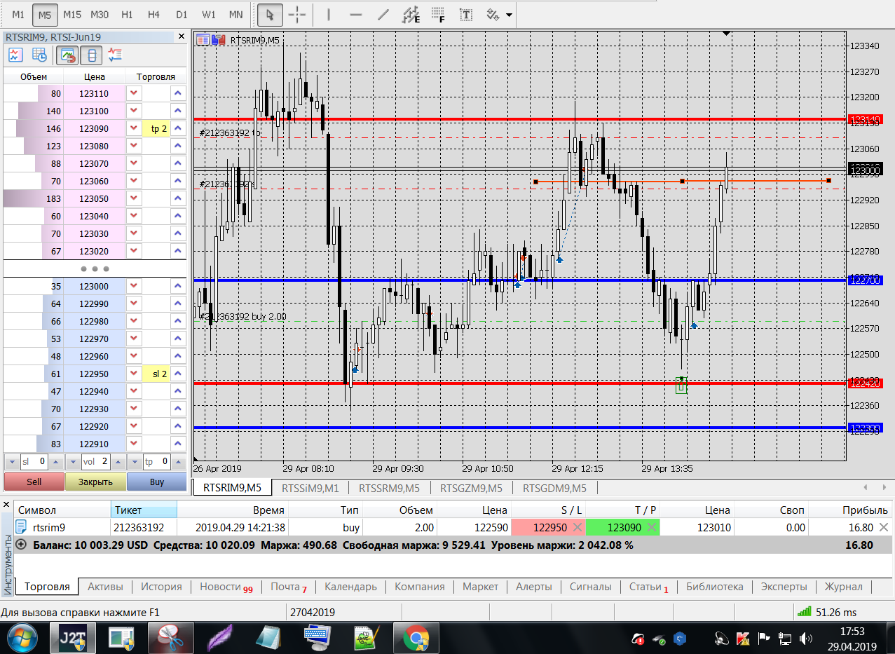Click the blue Buy button
Viewport: 895px width, 654px height.
pos(157,482)
